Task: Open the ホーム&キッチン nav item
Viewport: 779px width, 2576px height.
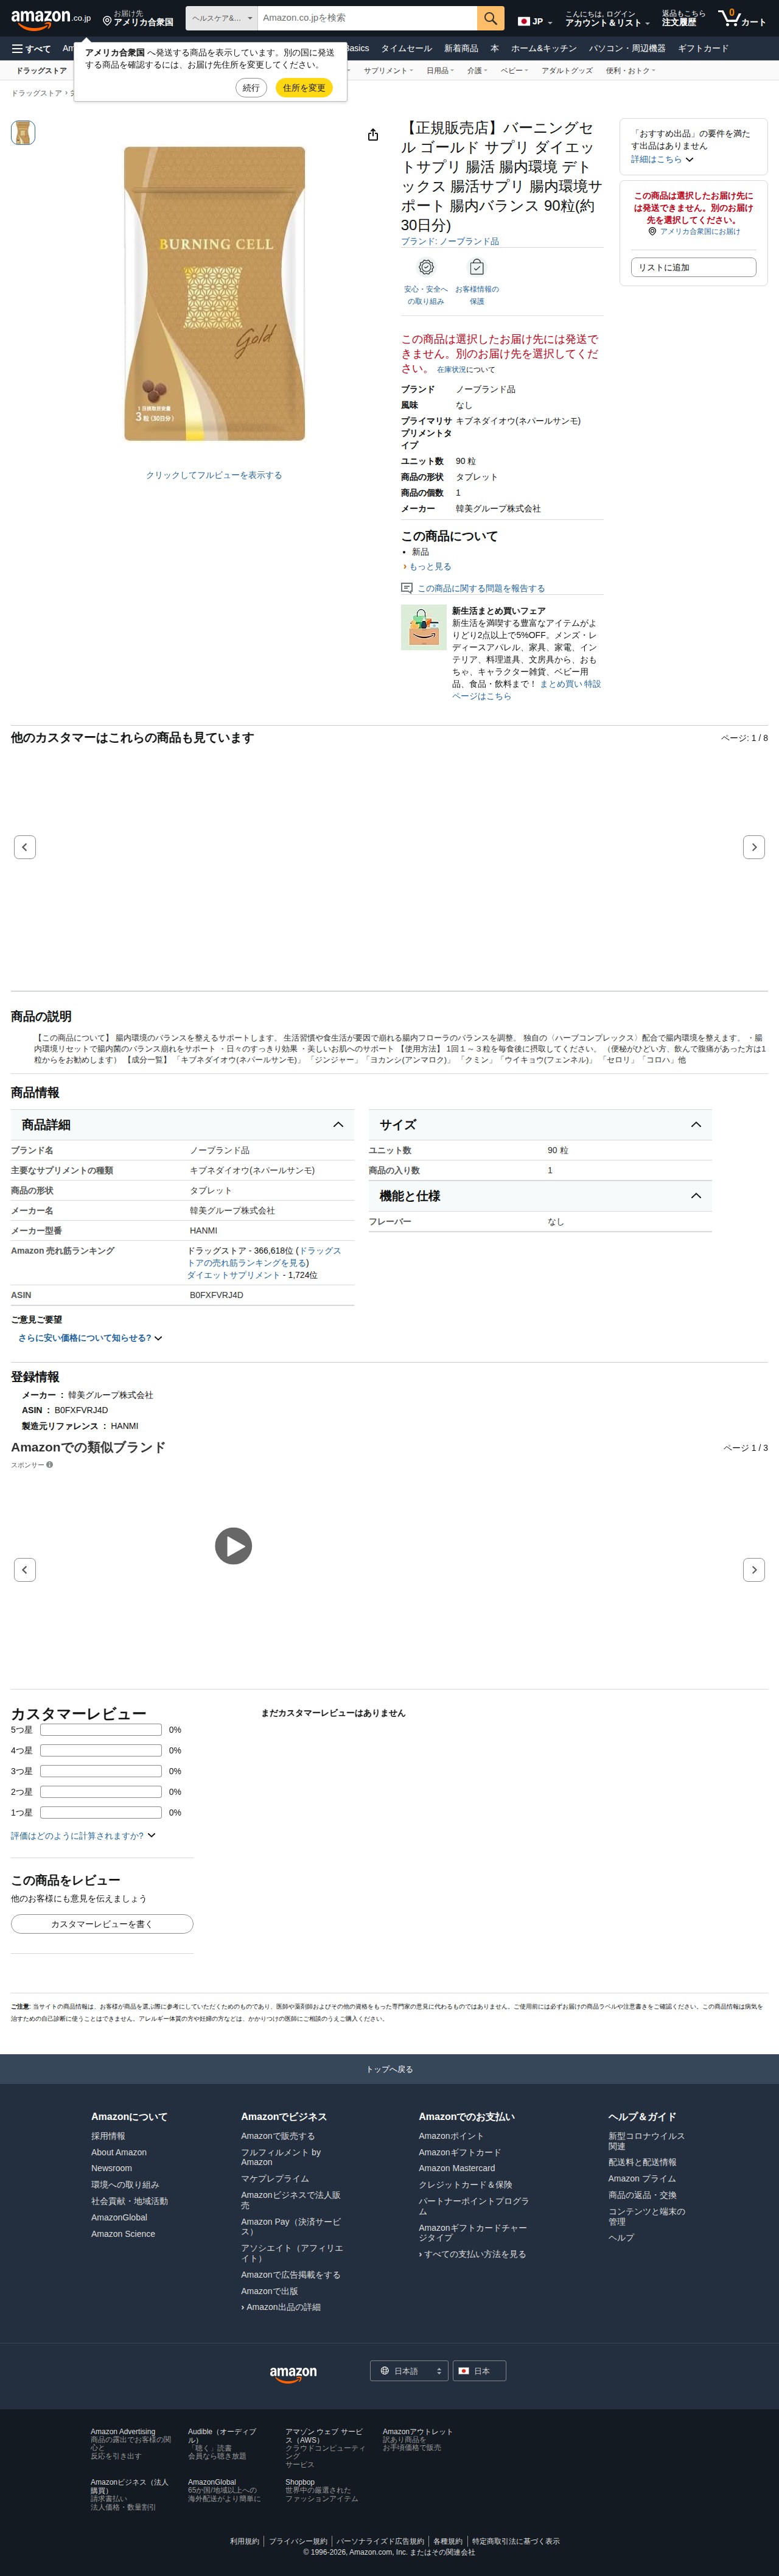Action: click(544, 48)
